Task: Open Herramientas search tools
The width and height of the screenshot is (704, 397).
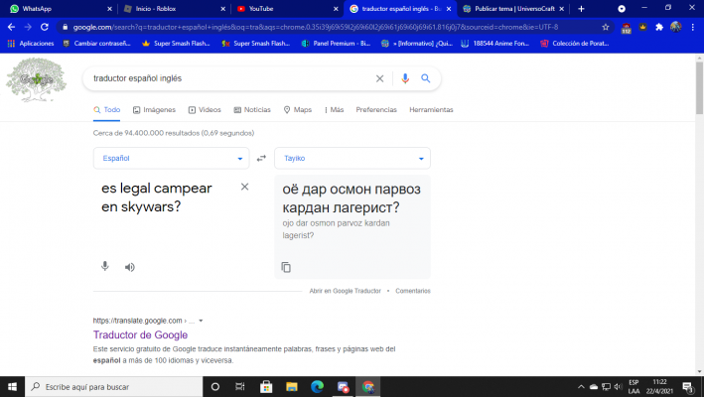Action: [431, 110]
